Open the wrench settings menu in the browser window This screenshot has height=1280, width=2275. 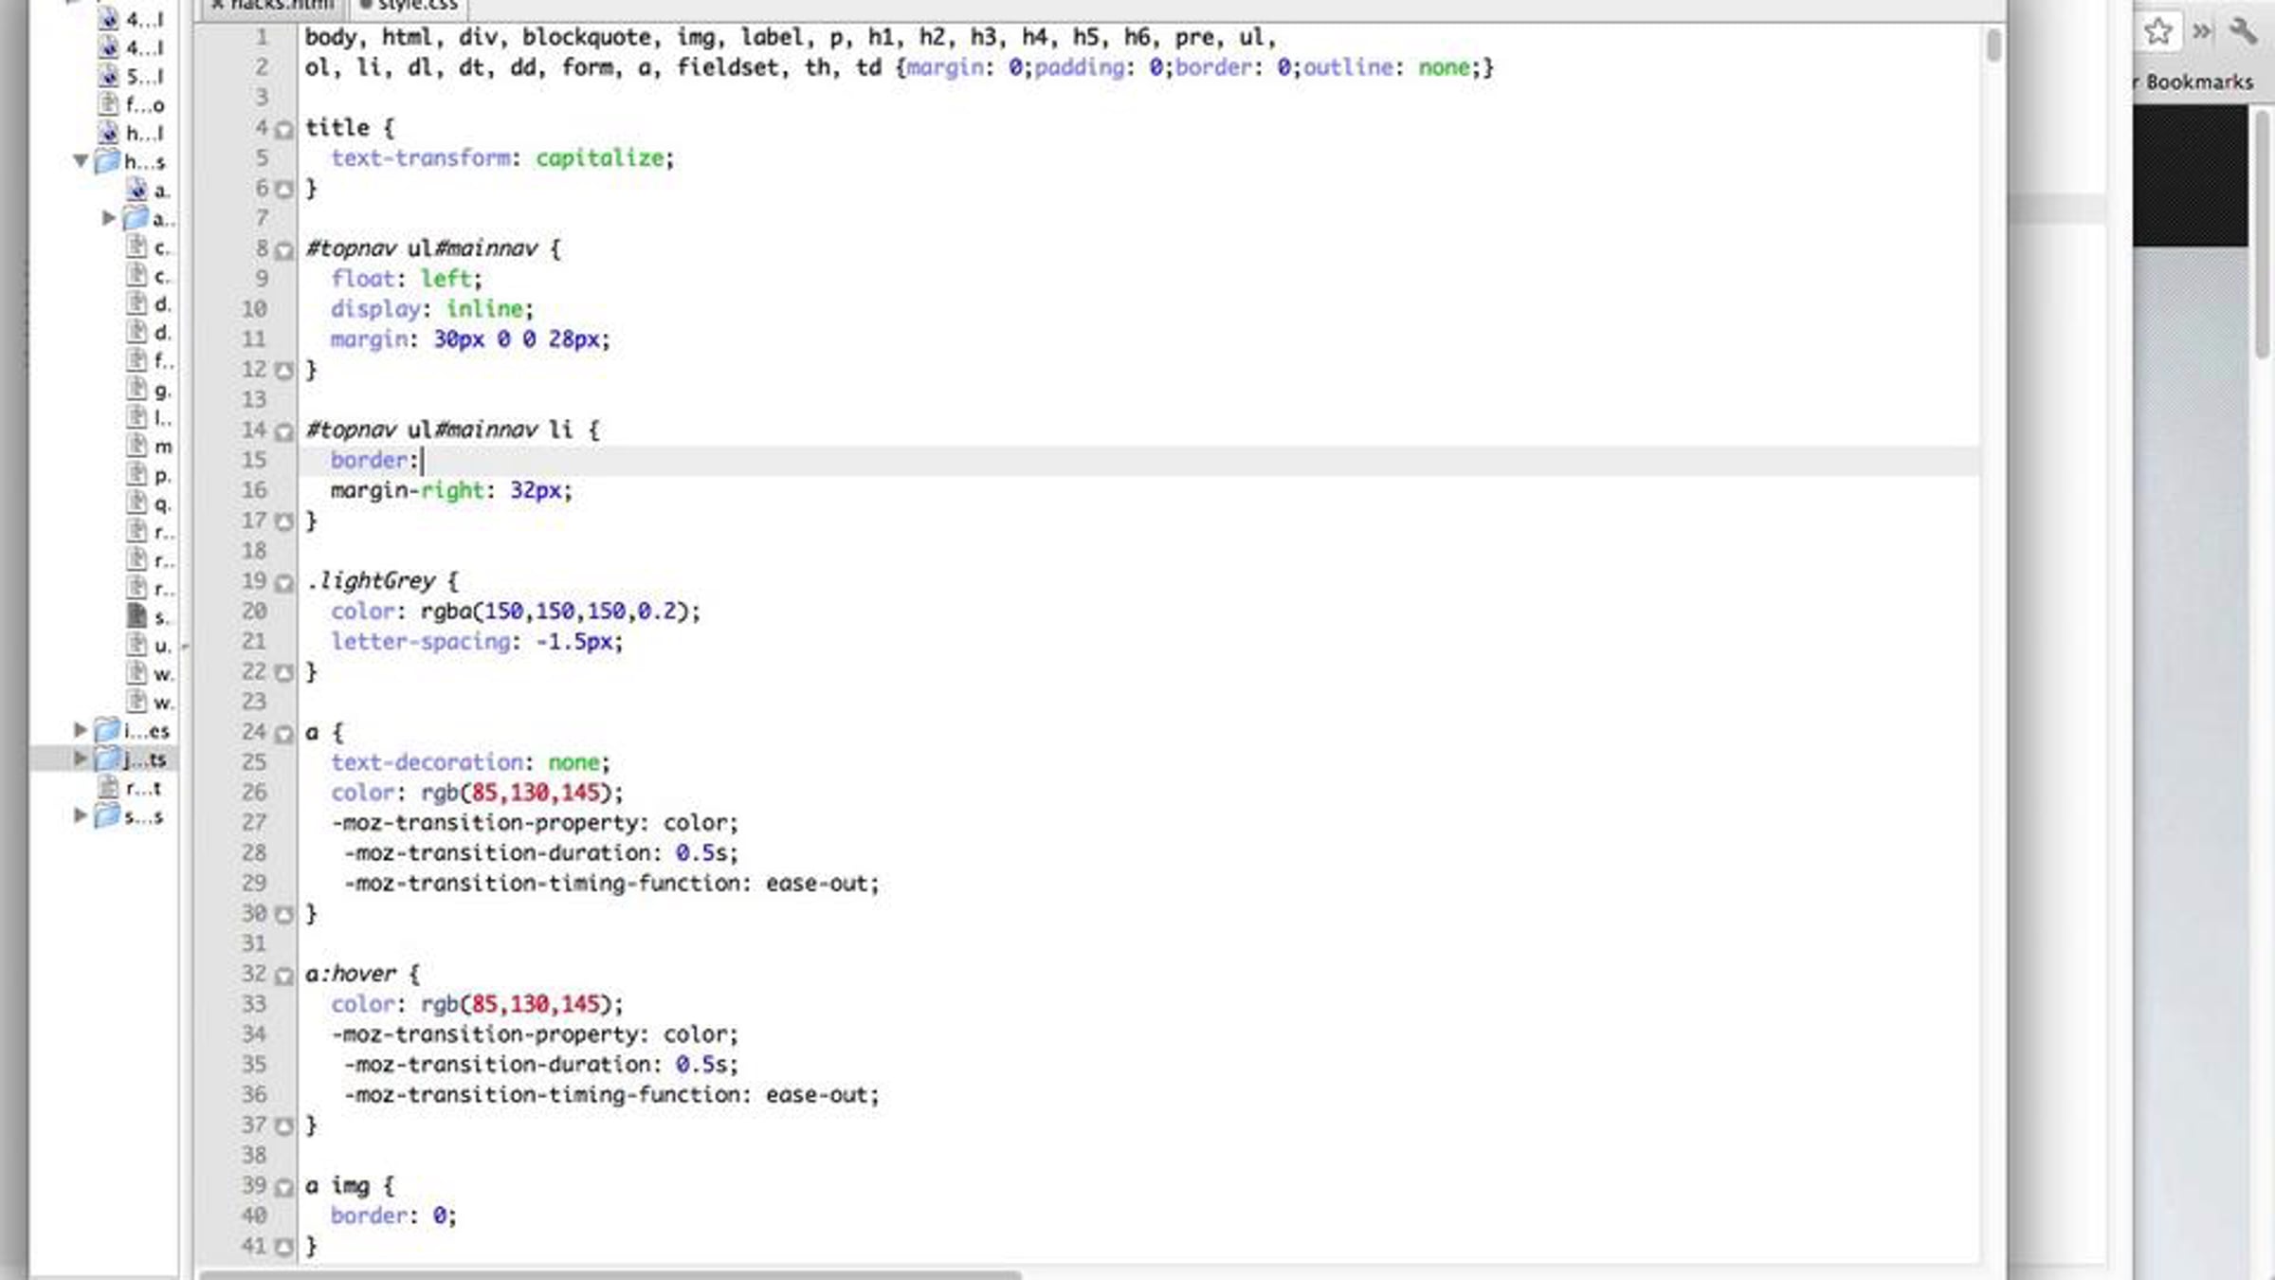[2243, 31]
